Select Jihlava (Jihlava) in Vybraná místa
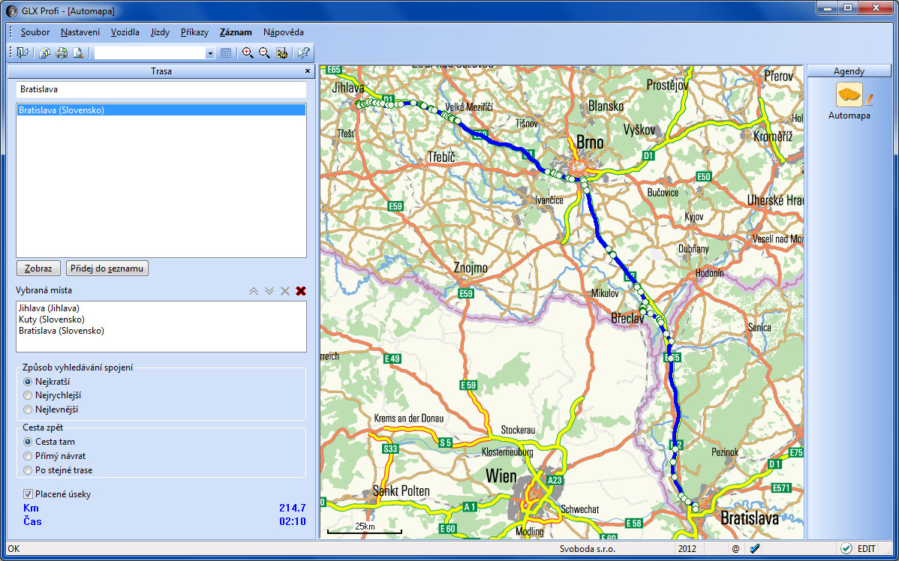This screenshot has height=561, width=899. [49, 307]
